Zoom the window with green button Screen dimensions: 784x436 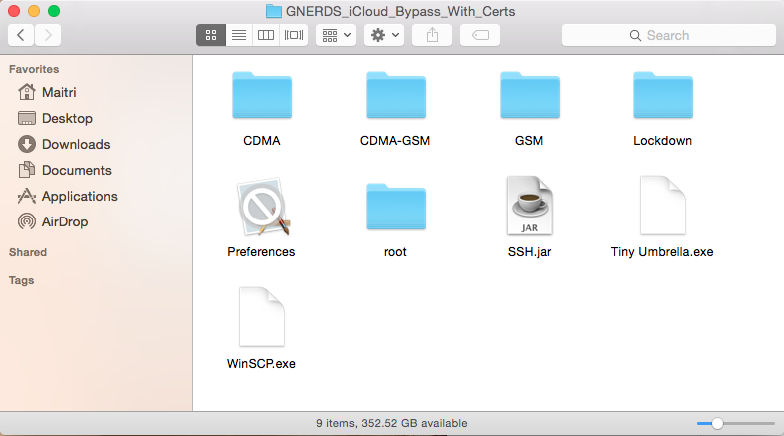[54, 11]
